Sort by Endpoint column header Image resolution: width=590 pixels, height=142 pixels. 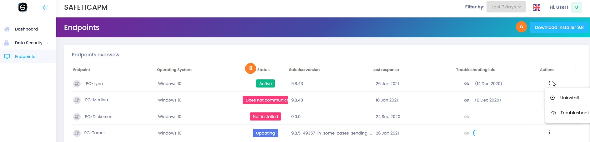(x=82, y=70)
